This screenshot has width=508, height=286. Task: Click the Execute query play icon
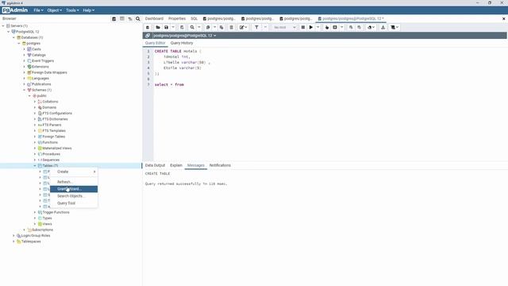[x=311, y=28]
